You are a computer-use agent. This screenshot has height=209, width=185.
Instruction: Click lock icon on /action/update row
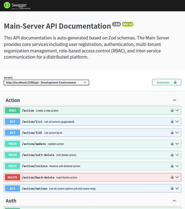coord(172,144)
